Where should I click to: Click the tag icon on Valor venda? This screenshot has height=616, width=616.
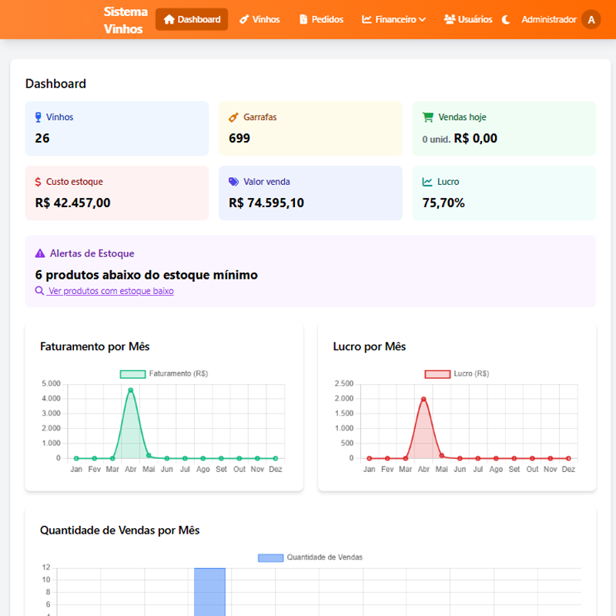tap(234, 182)
